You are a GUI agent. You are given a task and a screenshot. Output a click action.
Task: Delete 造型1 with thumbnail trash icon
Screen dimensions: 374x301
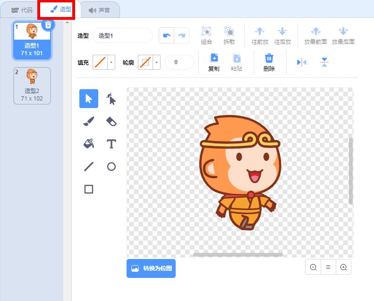click(x=48, y=25)
